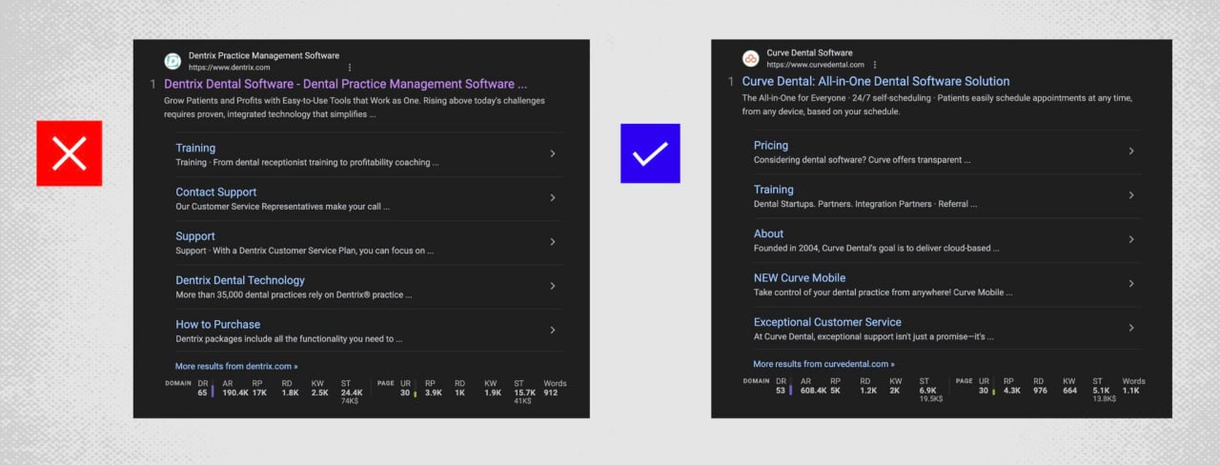1220x465 pixels.
Task: Click More results from dentrix.com
Action: tap(236, 366)
